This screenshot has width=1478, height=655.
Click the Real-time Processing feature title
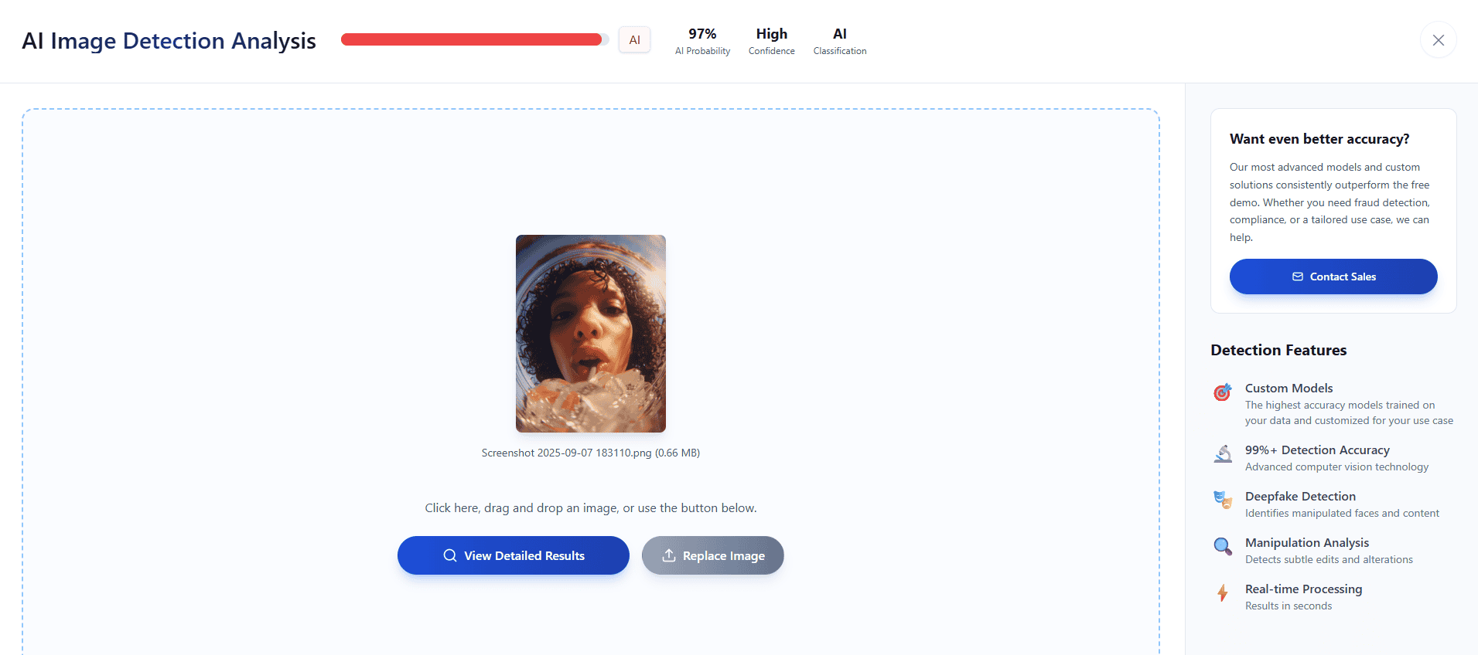tap(1303, 589)
